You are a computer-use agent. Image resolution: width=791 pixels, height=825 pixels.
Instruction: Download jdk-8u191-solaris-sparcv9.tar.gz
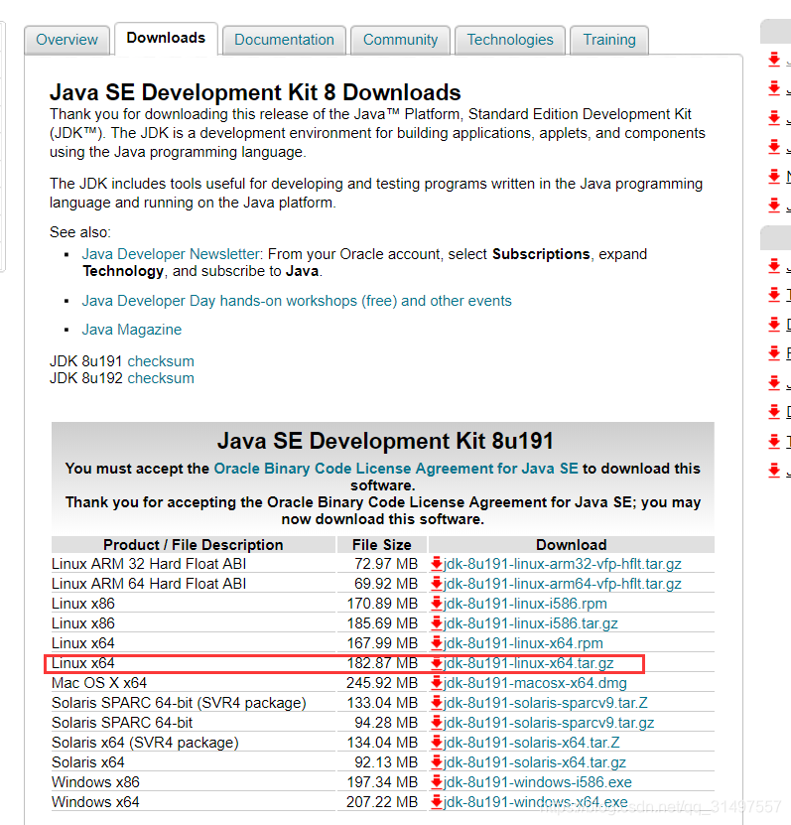click(x=549, y=723)
